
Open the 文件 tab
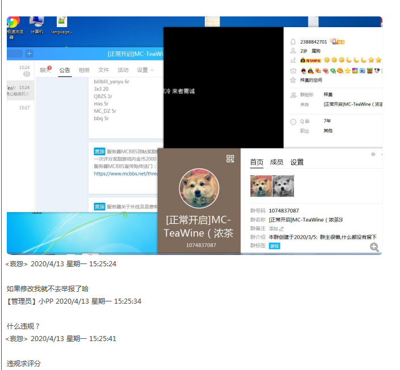103,70
